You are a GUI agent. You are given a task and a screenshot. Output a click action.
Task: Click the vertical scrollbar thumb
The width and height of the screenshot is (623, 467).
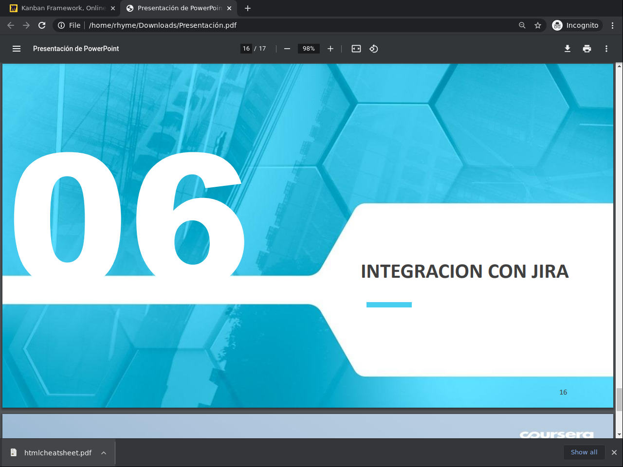click(x=619, y=400)
